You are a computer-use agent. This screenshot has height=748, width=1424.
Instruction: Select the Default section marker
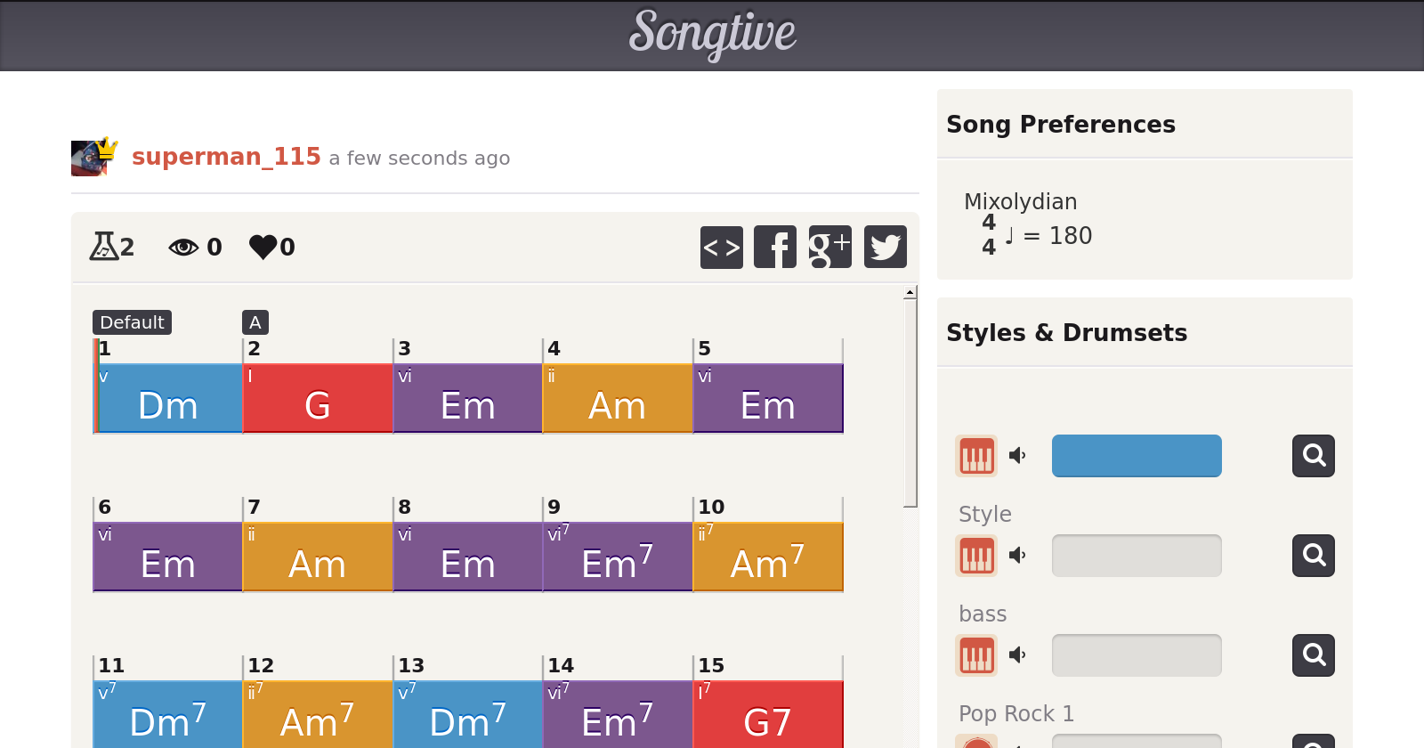132,322
